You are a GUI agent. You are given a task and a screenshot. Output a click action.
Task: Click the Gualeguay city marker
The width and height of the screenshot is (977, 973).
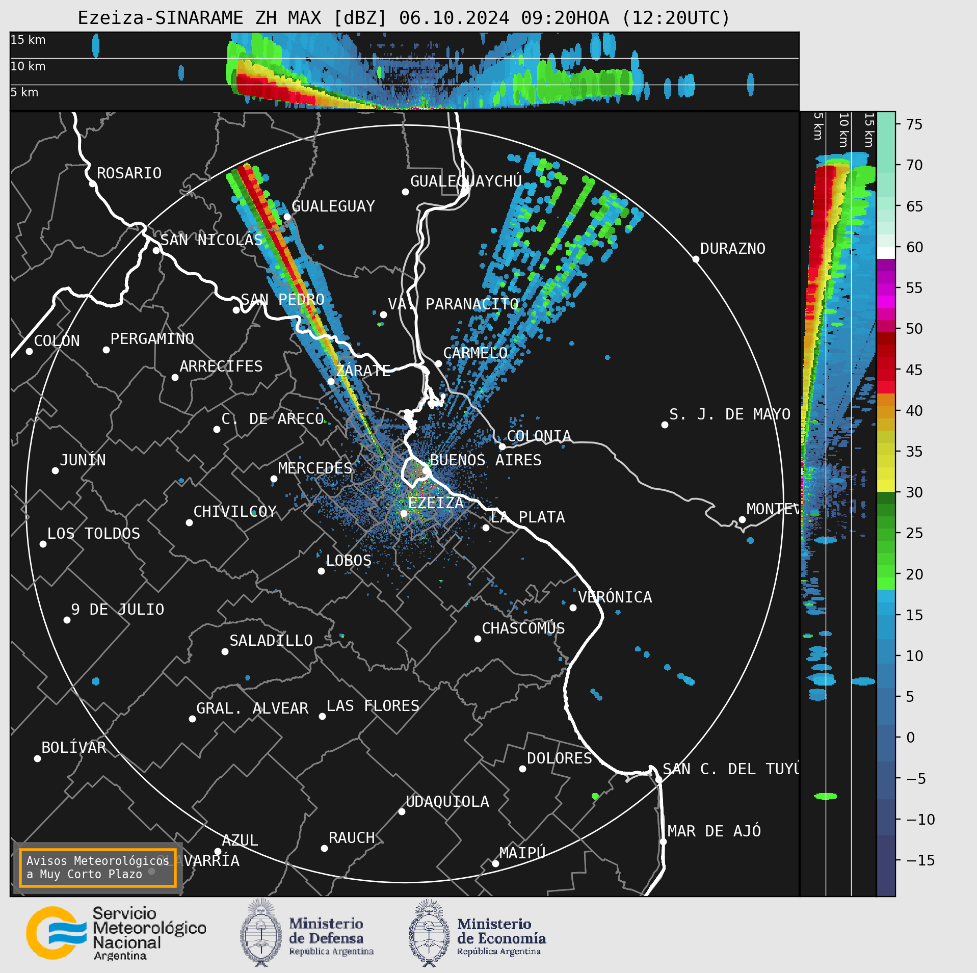coord(287,217)
